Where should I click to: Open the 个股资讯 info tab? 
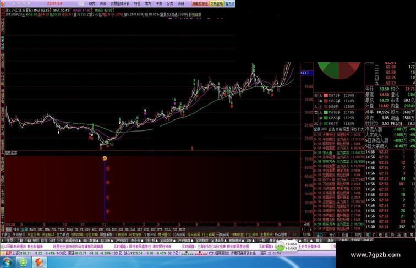click(121, 234)
